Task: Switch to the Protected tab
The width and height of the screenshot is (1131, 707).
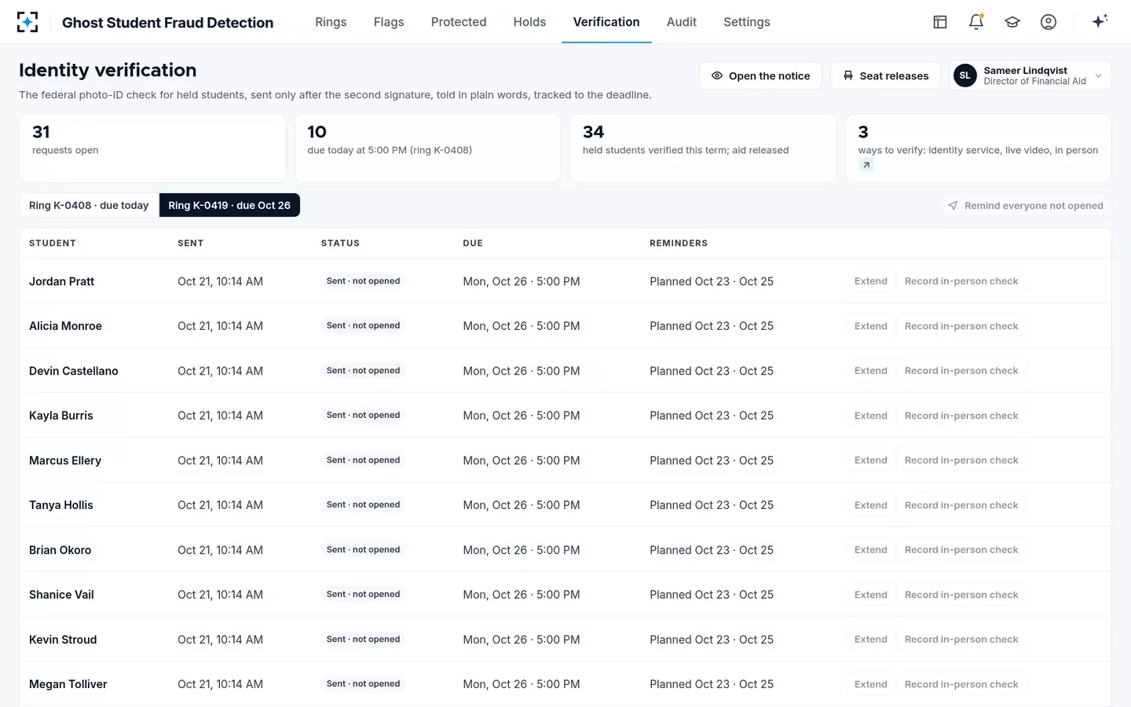Action: coord(459,22)
